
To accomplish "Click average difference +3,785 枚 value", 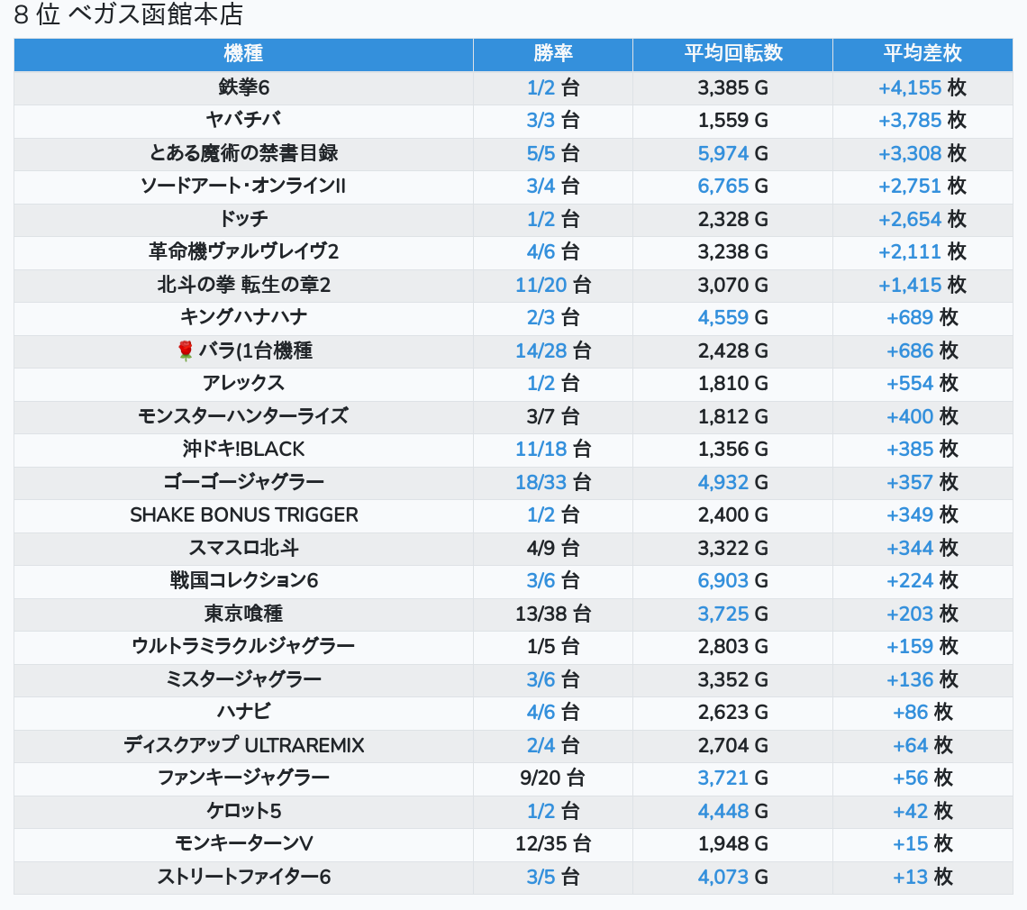I will 922,121.
